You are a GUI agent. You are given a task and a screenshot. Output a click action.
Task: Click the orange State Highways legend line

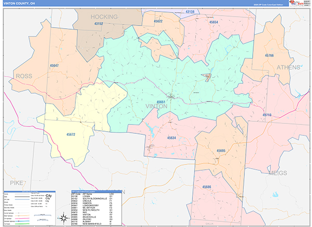(x=22, y=216)
